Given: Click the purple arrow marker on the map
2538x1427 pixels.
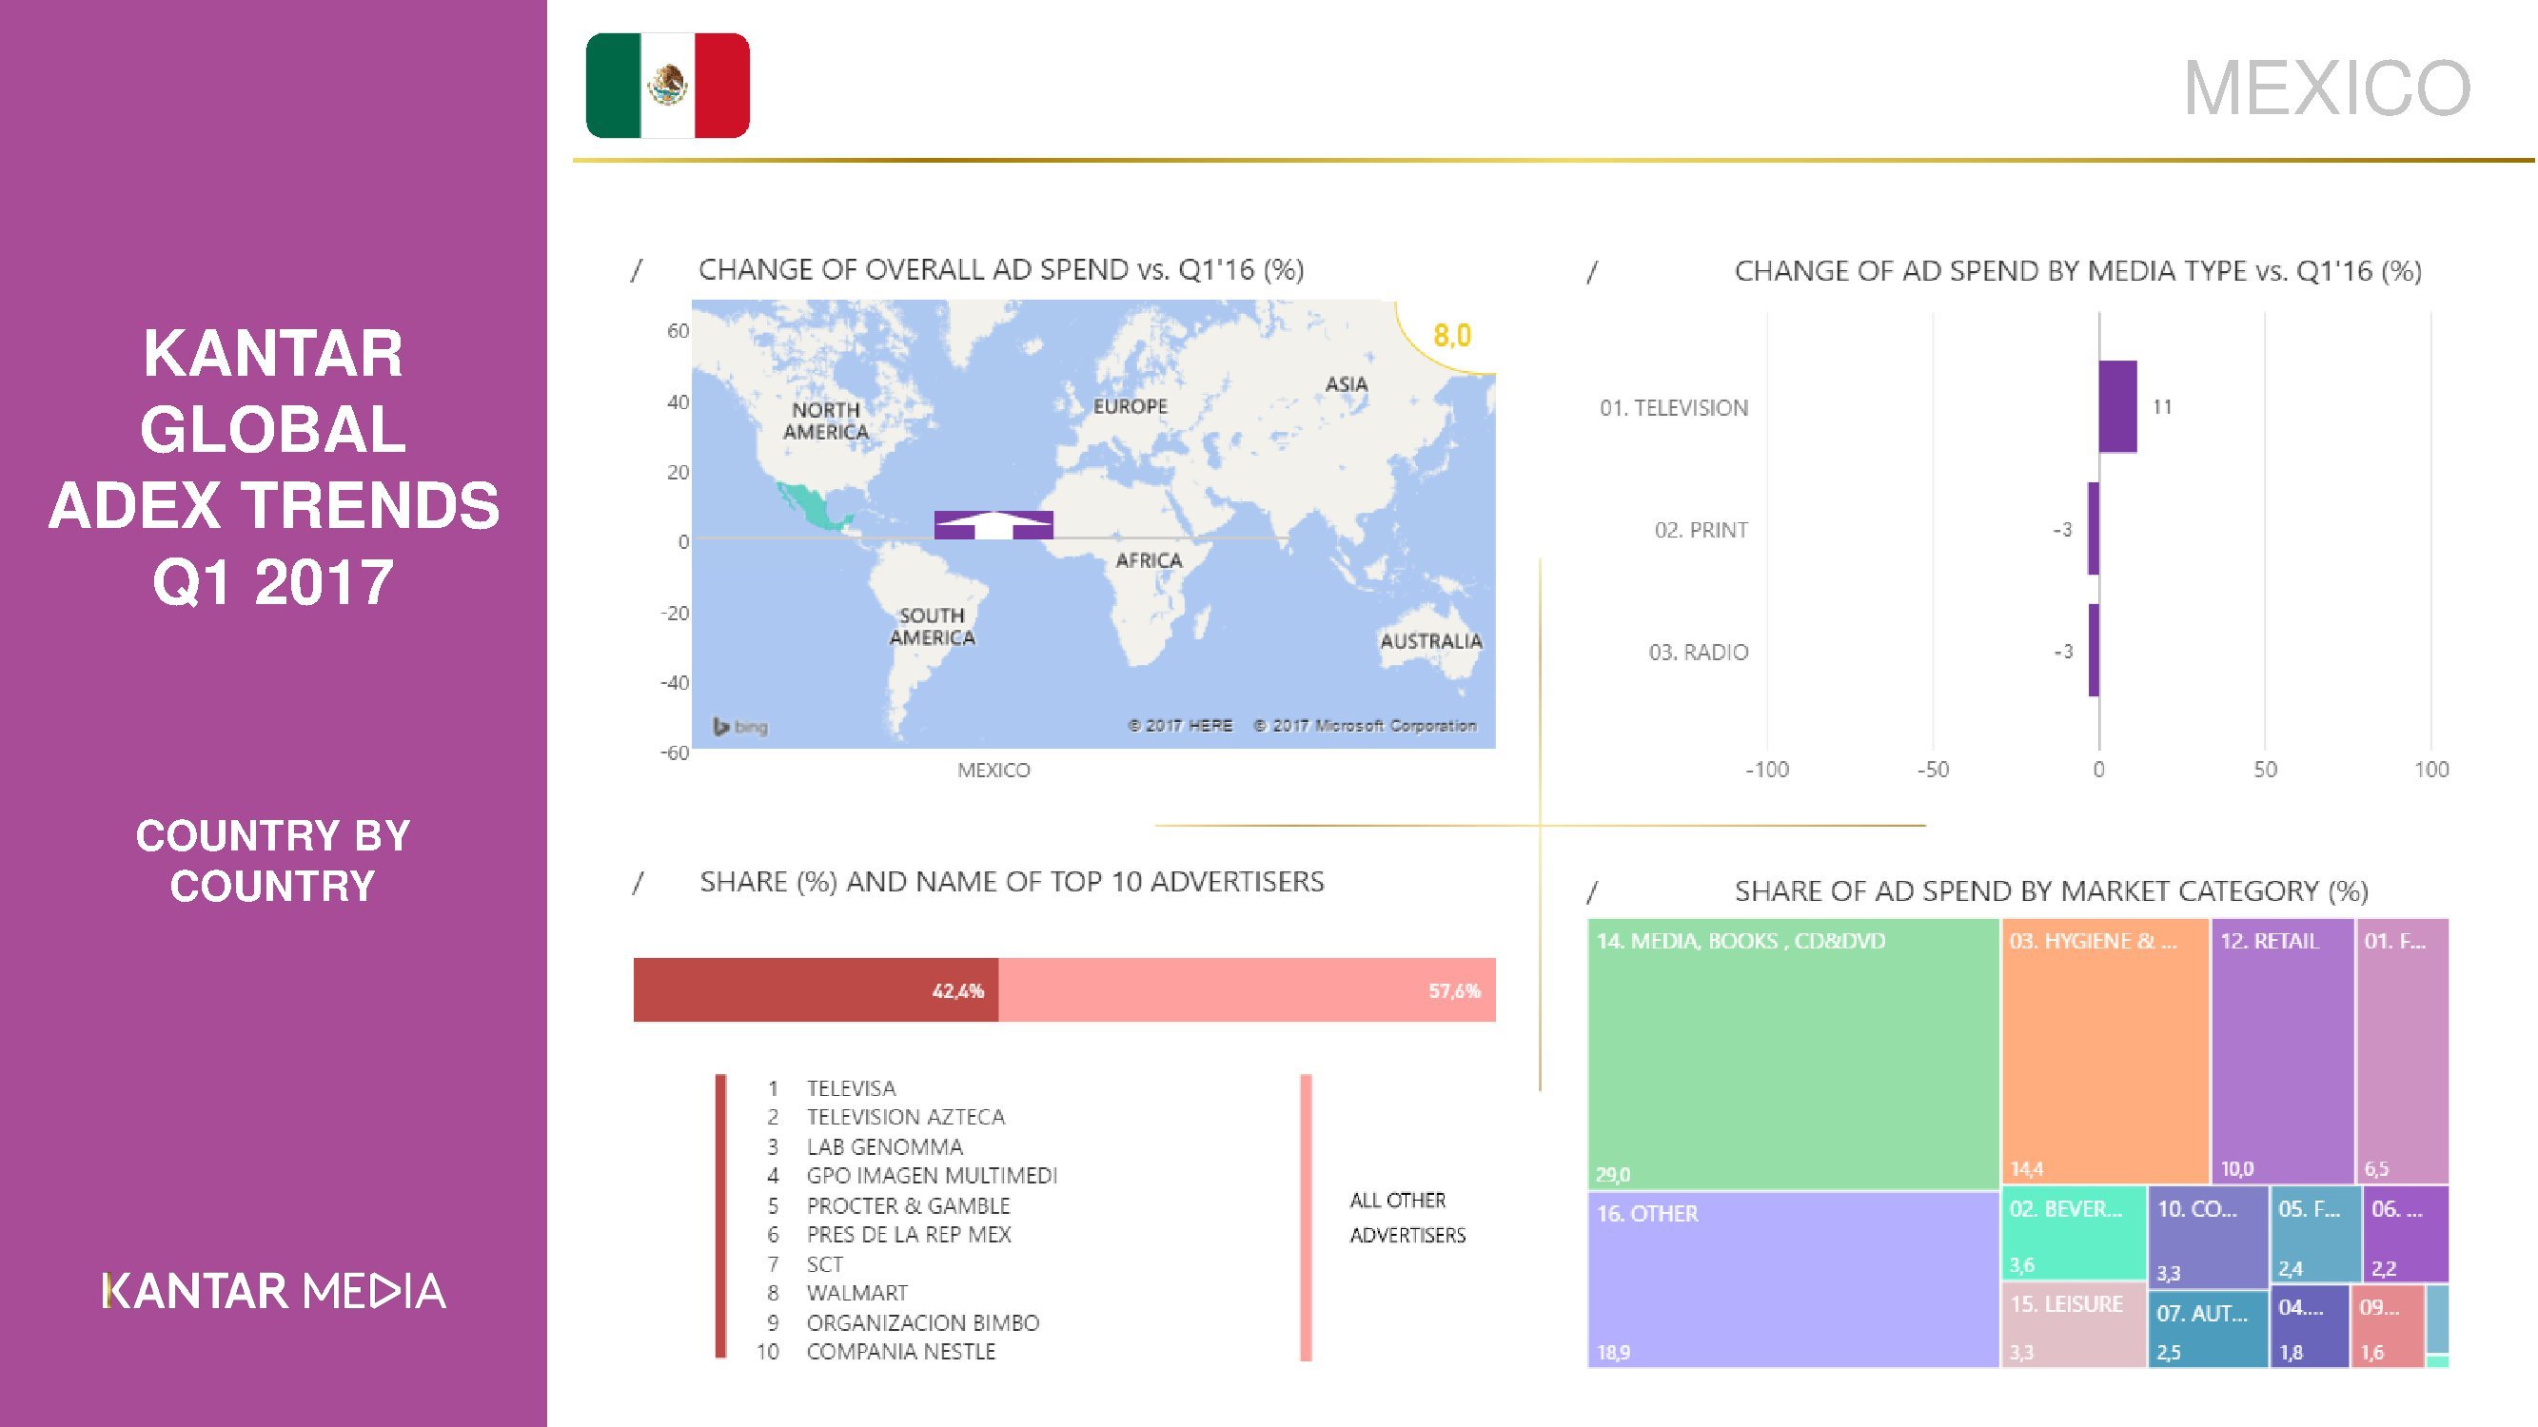Looking at the screenshot, I should [x=994, y=525].
